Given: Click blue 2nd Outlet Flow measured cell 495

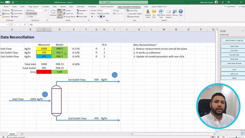Looking at the screenshot, I should [44, 56].
